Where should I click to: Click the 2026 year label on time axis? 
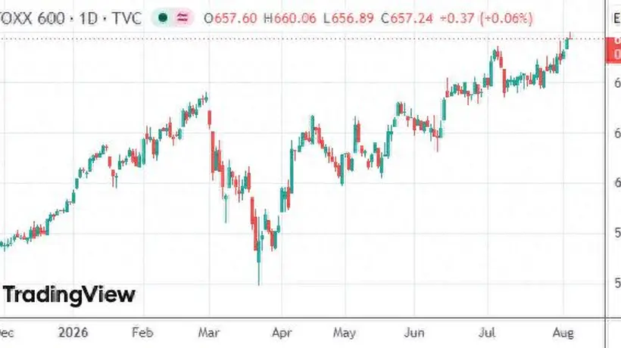[73, 332]
